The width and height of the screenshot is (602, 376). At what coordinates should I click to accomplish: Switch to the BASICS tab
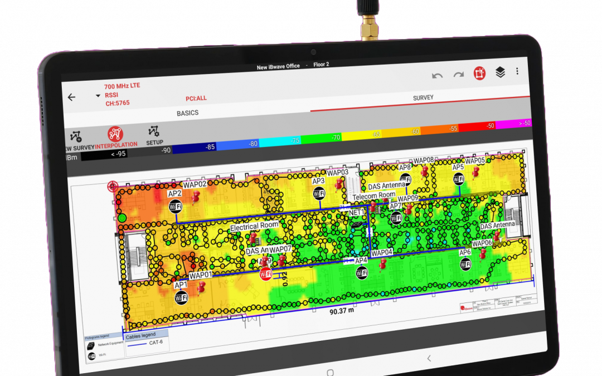tap(187, 113)
